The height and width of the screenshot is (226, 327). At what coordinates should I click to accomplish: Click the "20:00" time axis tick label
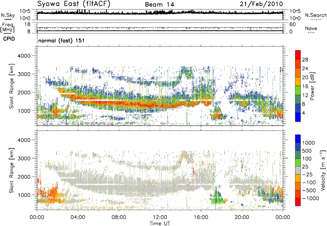pyautogui.click(x=242, y=217)
